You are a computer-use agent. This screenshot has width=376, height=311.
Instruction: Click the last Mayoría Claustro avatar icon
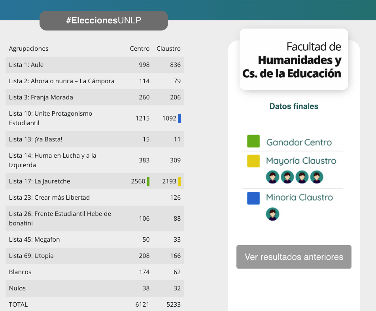tap(316, 177)
